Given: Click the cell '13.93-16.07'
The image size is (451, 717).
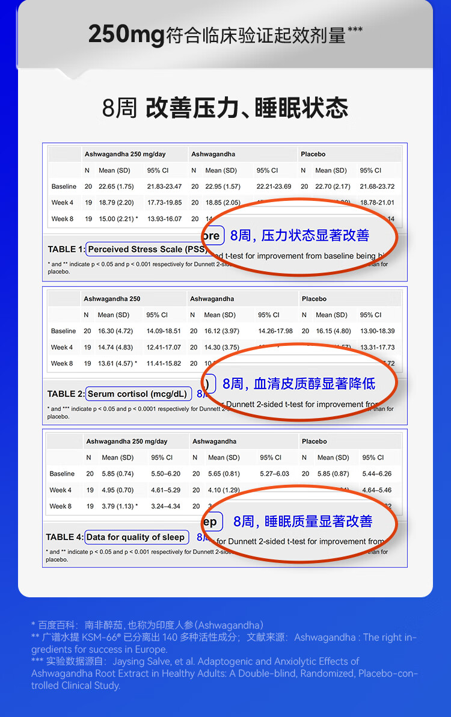Looking at the screenshot, I should (x=165, y=219).
